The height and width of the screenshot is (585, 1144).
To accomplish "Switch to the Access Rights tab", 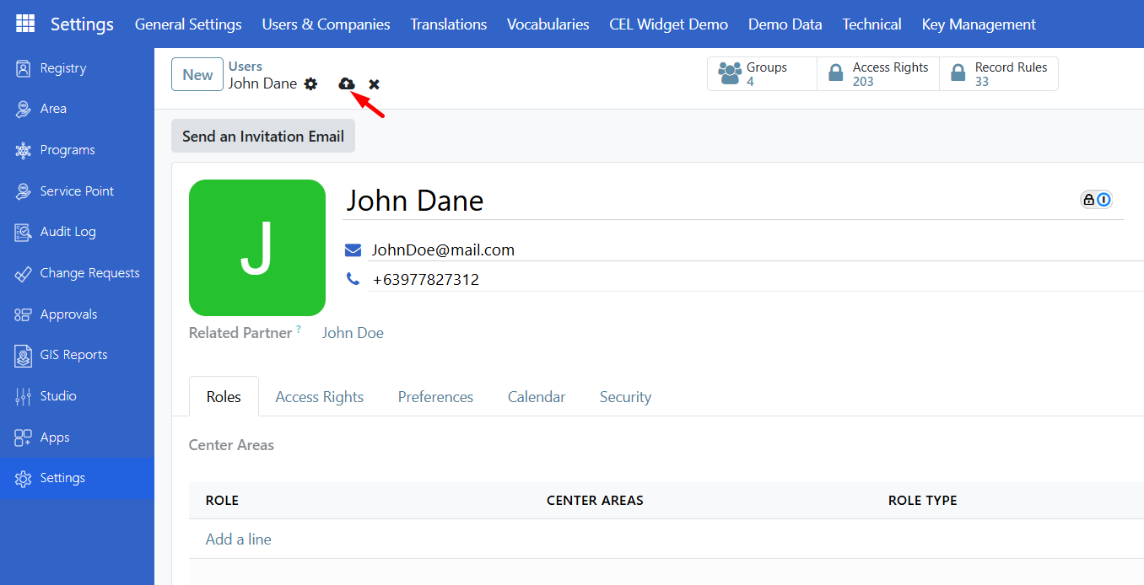I will [x=319, y=396].
